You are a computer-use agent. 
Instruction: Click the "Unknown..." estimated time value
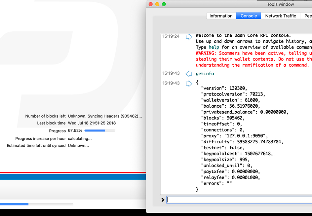[78, 146]
